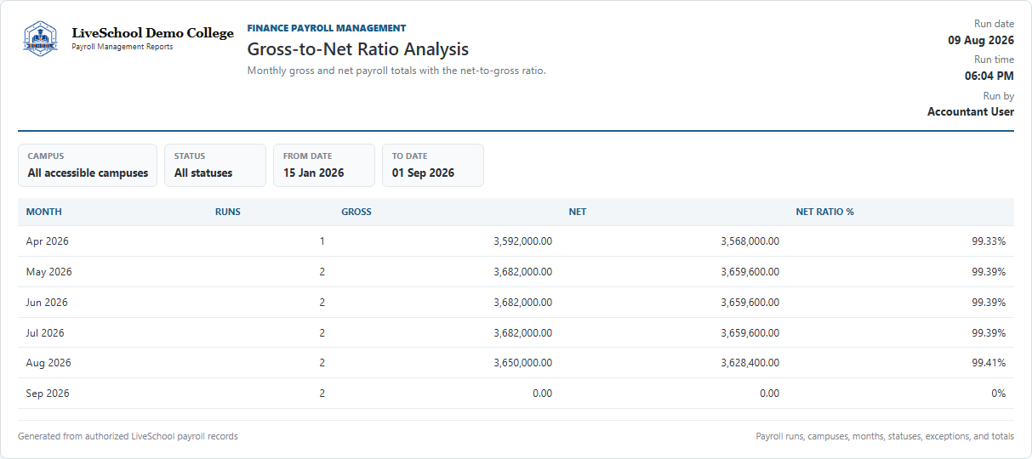Click the run date 09 Aug 2026
The width and height of the screenshot is (1032, 459).
(981, 40)
